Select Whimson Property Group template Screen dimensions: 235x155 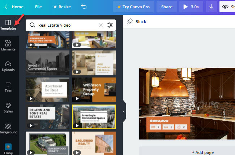94,90
